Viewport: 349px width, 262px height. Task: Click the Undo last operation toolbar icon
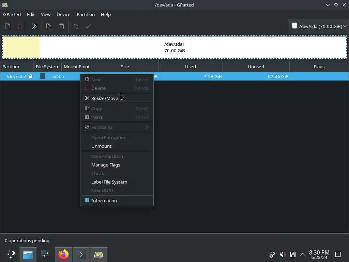pos(76,27)
